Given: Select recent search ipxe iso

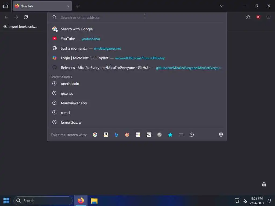Looking at the screenshot, I should coord(137,93).
